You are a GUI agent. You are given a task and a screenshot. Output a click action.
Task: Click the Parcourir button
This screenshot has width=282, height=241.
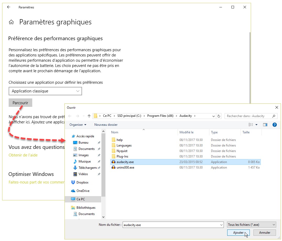pos(20,103)
